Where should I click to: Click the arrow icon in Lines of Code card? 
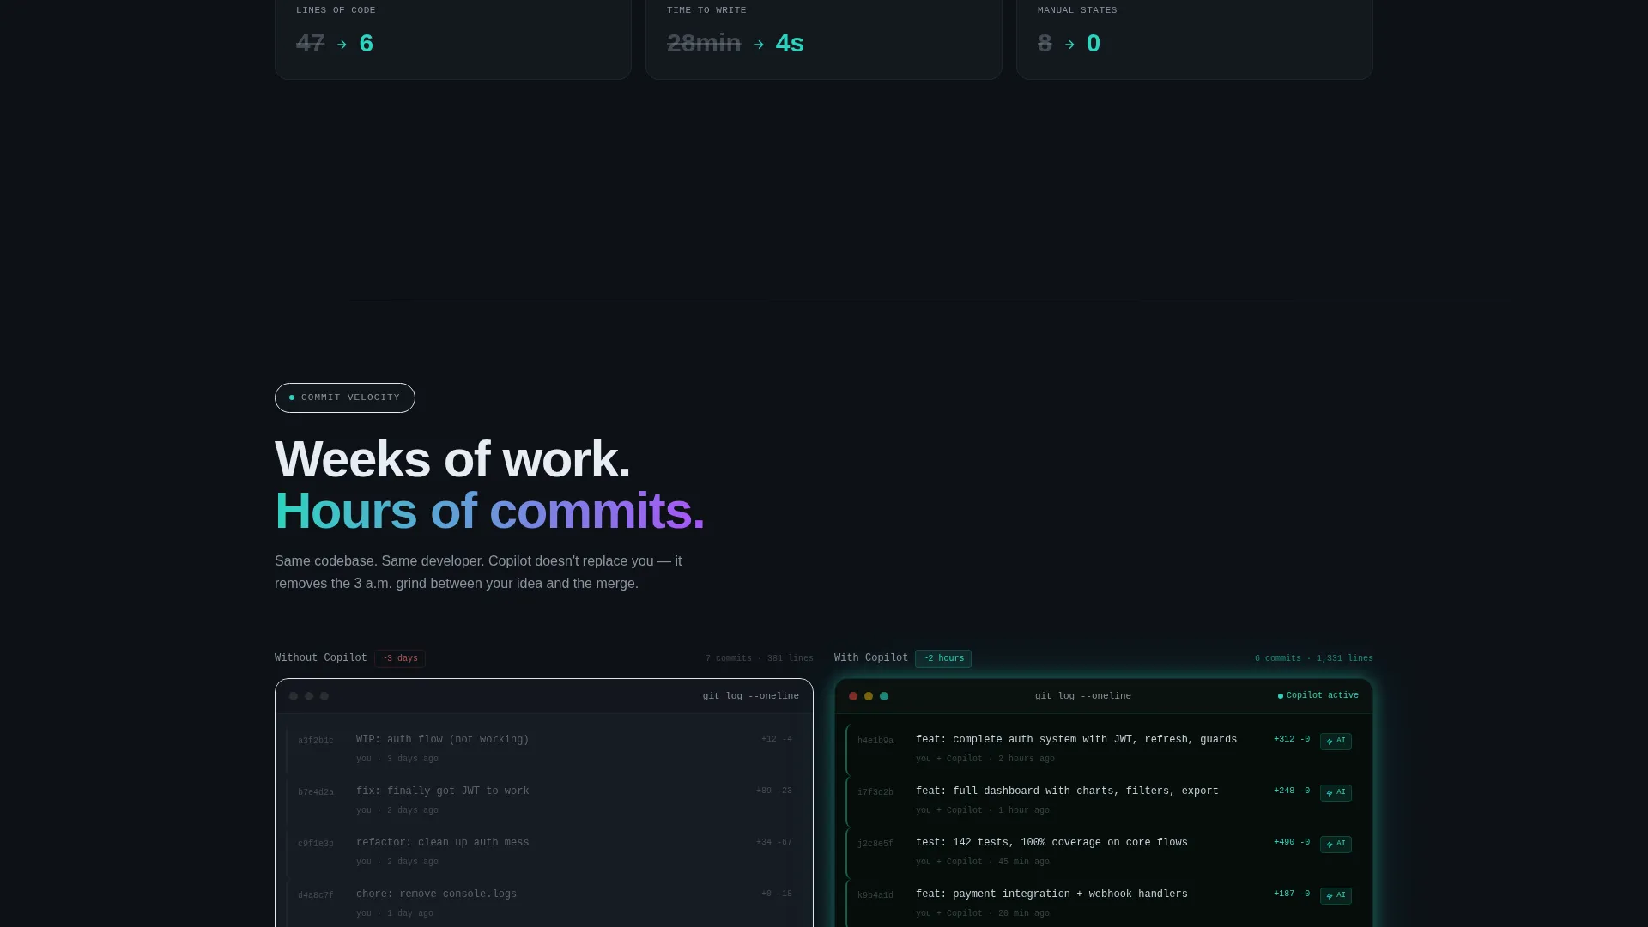[x=342, y=45]
